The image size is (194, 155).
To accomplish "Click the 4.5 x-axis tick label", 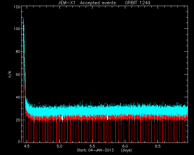I will coord(27,146).
